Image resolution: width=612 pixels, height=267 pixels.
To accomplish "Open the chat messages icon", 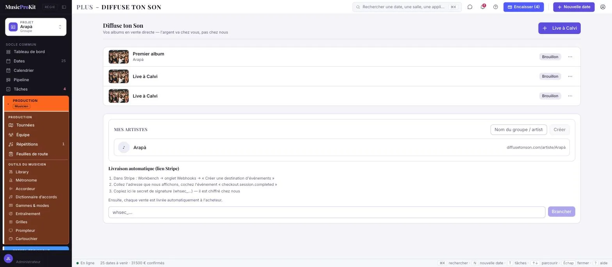I will pos(470,7).
